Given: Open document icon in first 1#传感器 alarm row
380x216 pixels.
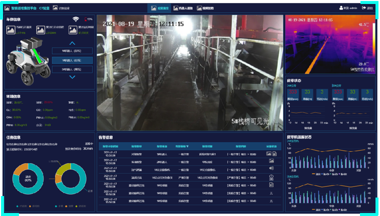Looking at the screenshot, I should click(x=271, y=185).
